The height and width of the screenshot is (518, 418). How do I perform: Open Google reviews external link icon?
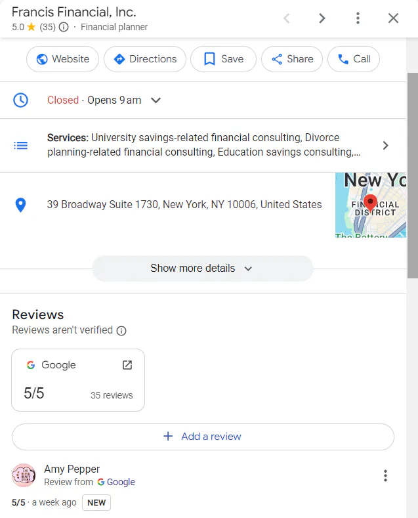click(x=127, y=365)
